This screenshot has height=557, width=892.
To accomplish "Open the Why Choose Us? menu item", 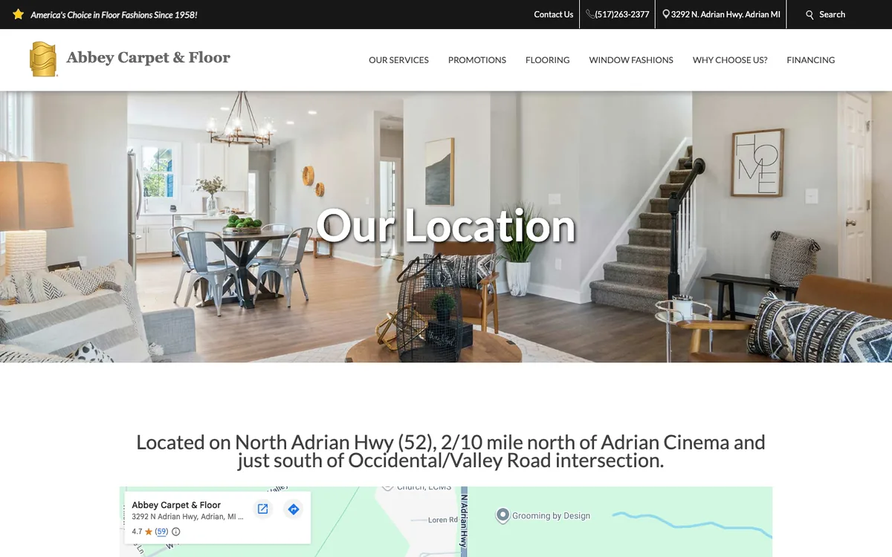I will tap(730, 60).
